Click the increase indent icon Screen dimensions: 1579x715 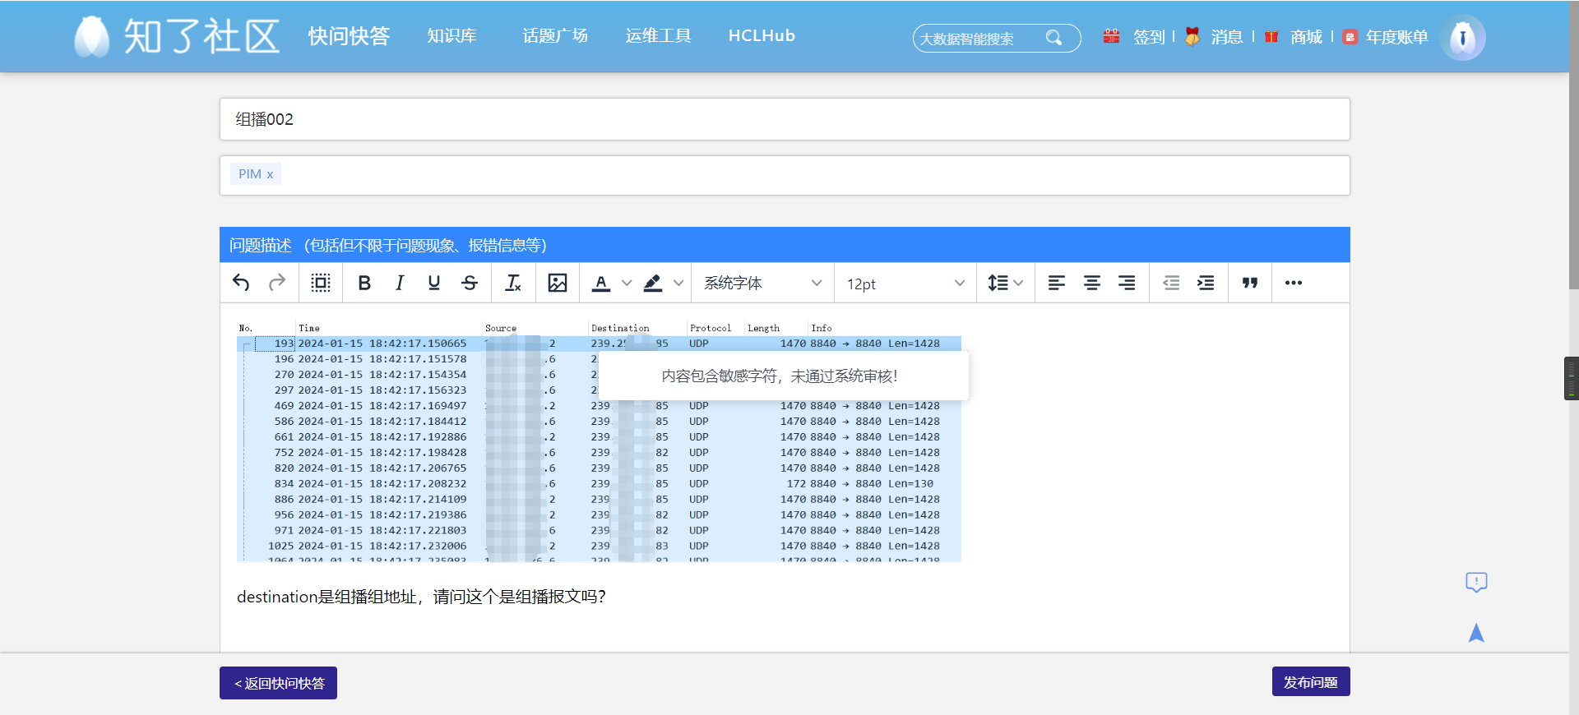tap(1206, 283)
